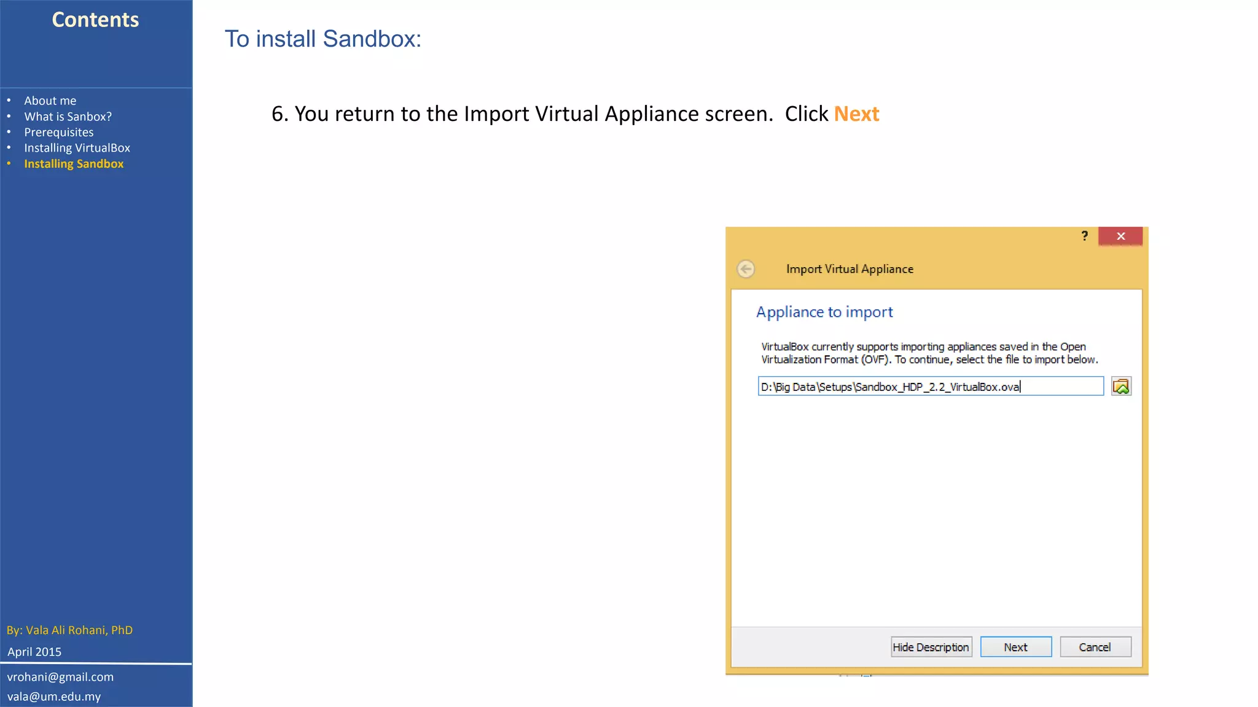Select 'What is Sanbox?' in Contents
This screenshot has height=707, width=1258.
pos(68,117)
